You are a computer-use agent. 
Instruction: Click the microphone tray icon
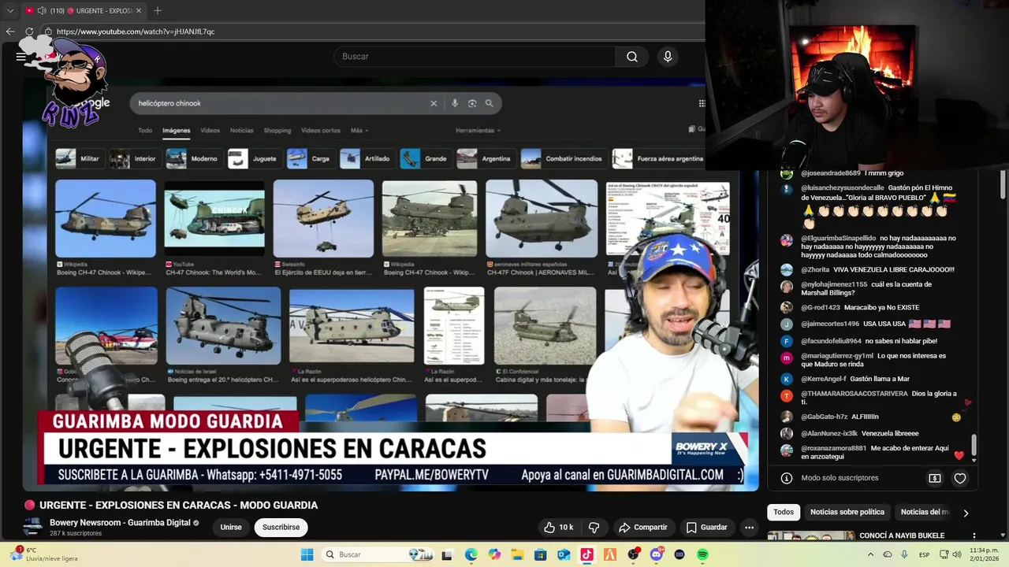tap(905, 554)
